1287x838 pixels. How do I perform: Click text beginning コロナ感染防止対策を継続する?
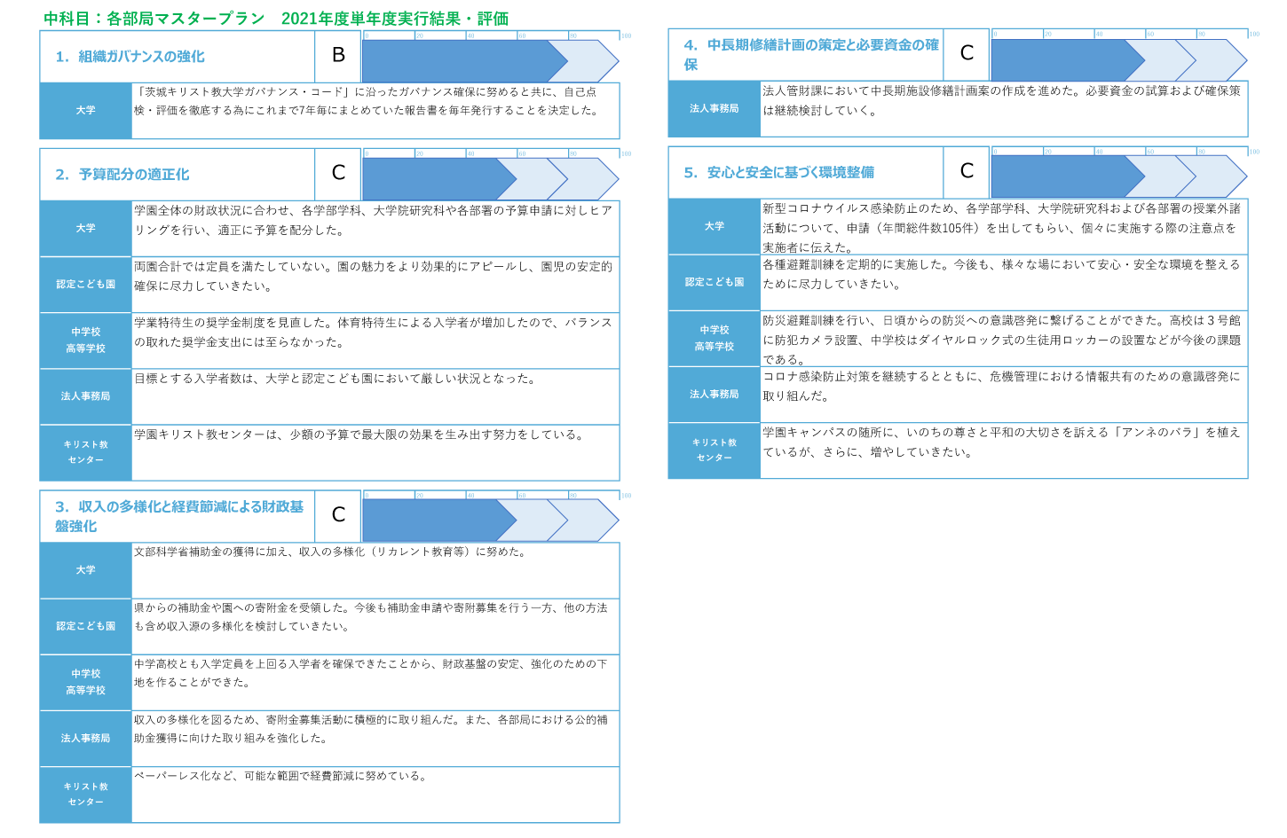(x=1002, y=386)
